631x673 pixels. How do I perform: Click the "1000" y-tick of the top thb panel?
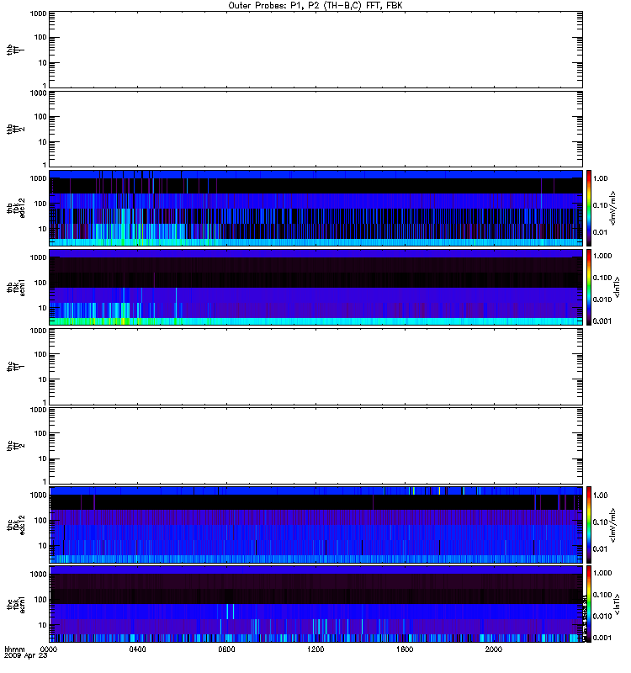[x=38, y=13]
